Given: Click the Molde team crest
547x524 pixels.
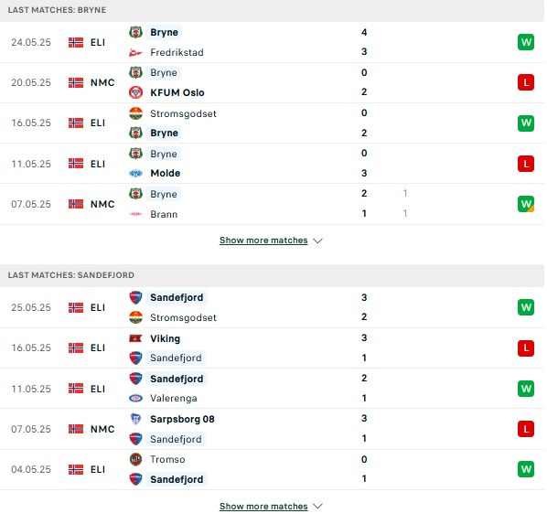Looking at the screenshot, I should 135,174.
